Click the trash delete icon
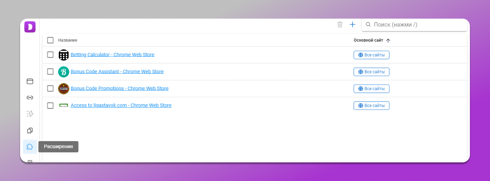The height and width of the screenshot is (181, 490). (x=340, y=25)
